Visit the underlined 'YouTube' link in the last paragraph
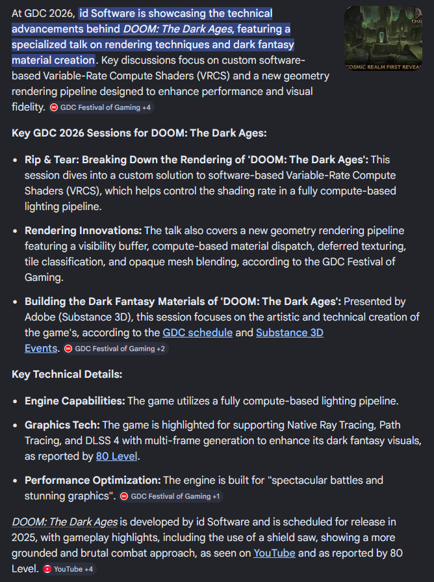434x582 pixels. coord(274,553)
